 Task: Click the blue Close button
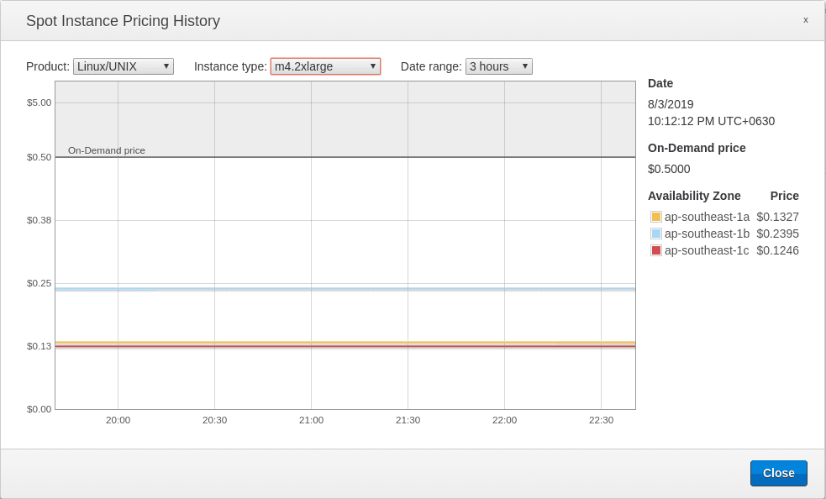(x=778, y=473)
